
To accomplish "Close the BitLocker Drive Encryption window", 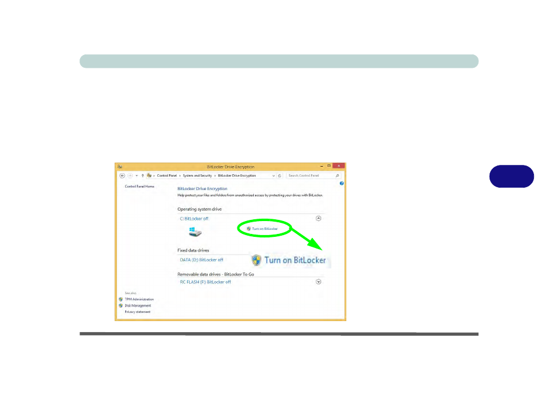I will pyautogui.click(x=339, y=166).
